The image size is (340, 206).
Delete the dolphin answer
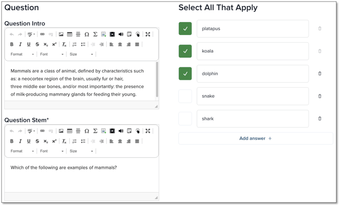319,74
